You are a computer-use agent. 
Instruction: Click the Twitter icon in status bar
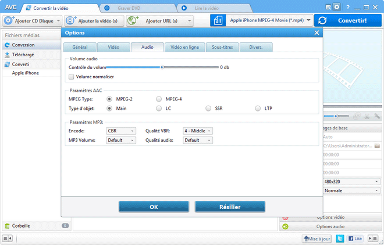pyautogui.click(x=340, y=238)
